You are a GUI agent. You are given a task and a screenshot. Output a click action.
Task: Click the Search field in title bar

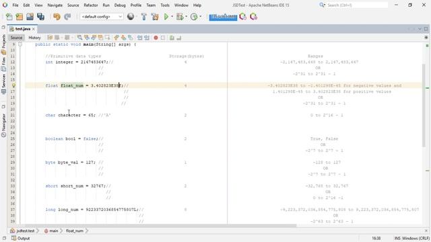(357, 5)
